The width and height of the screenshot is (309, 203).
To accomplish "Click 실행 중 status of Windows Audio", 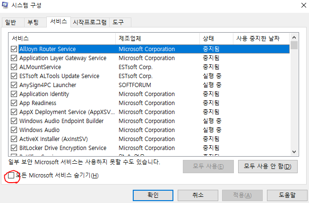I will coord(212,130).
